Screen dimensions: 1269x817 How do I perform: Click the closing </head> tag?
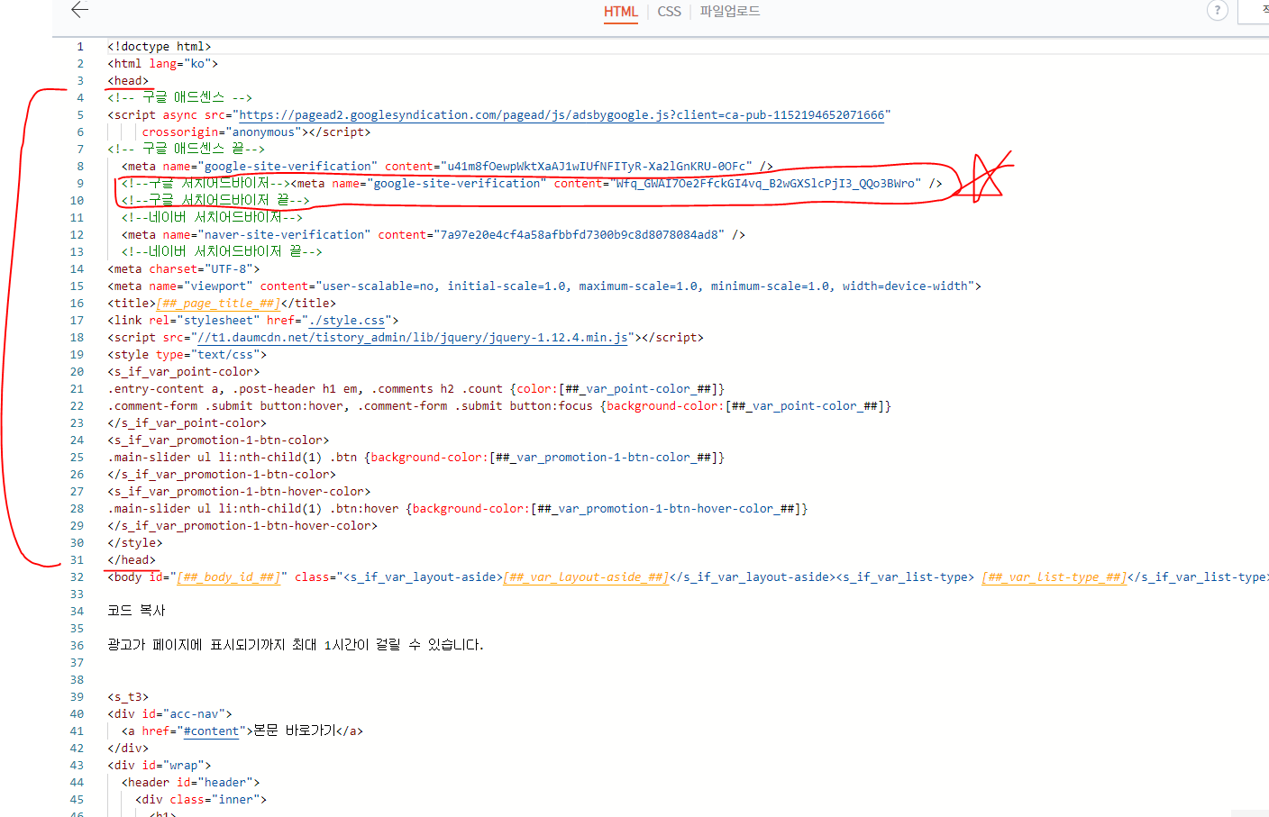(x=132, y=560)
